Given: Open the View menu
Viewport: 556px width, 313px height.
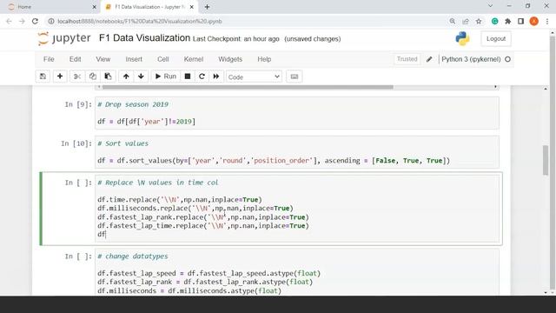Looking at the screenshot, I should 103,59.
